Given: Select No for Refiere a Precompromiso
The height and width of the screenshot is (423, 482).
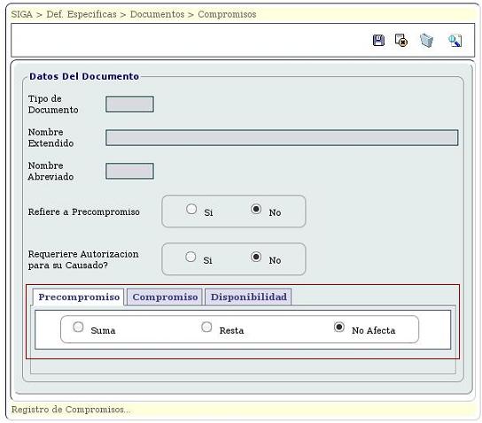Looking at the screenshot, I should point(256,209).
